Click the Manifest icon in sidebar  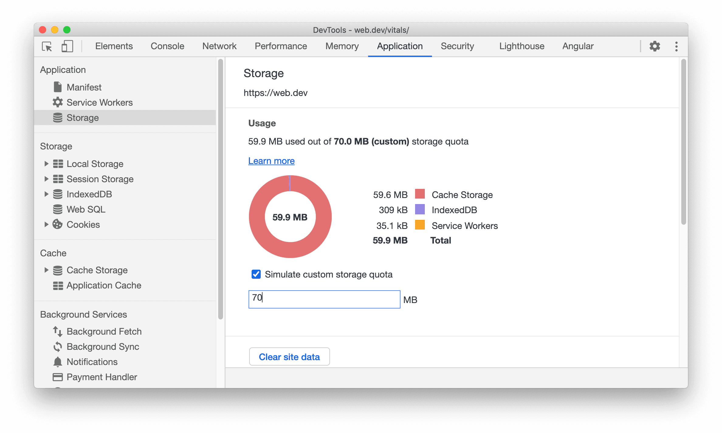pos(57,87)
